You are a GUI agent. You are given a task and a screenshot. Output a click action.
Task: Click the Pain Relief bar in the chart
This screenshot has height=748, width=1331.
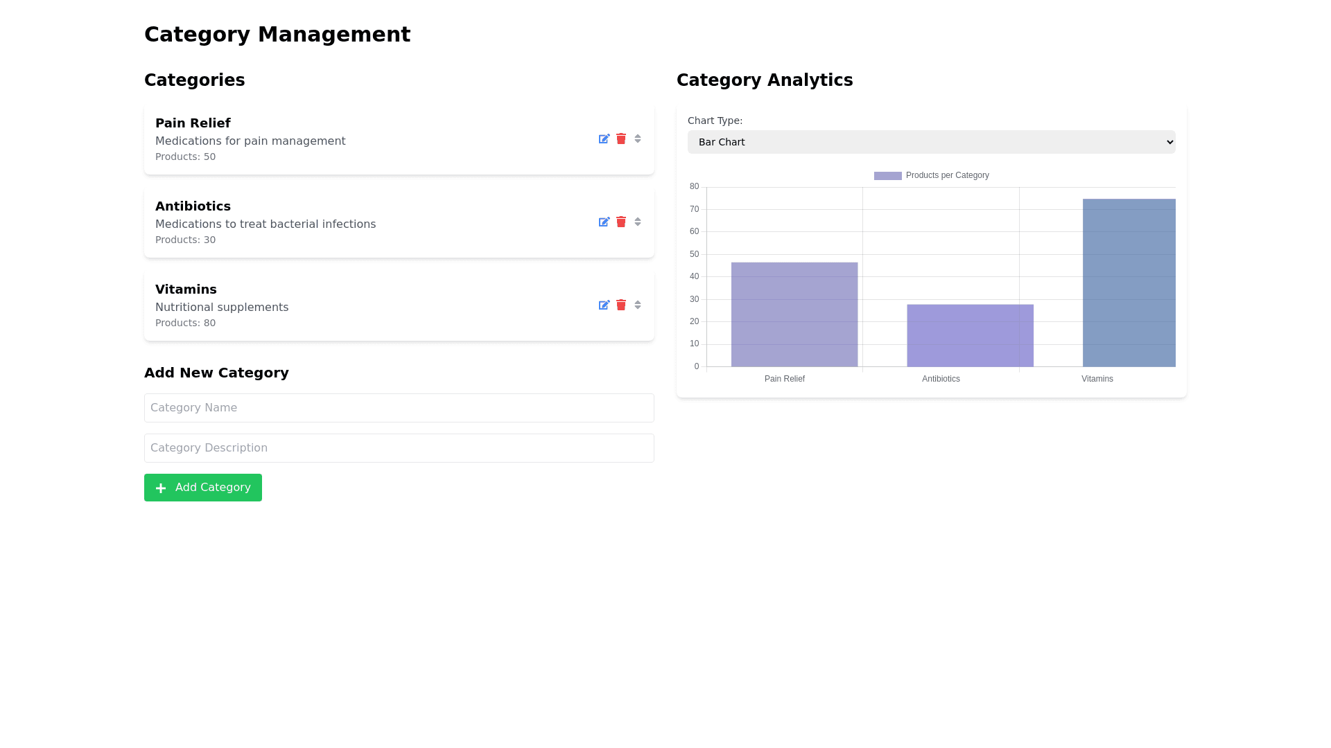(794, 315)
